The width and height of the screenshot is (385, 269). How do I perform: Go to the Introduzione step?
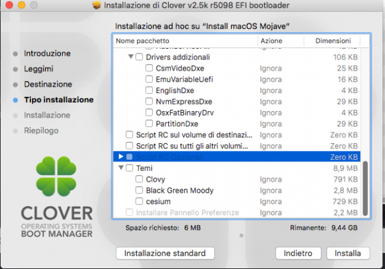click(47, 53)
